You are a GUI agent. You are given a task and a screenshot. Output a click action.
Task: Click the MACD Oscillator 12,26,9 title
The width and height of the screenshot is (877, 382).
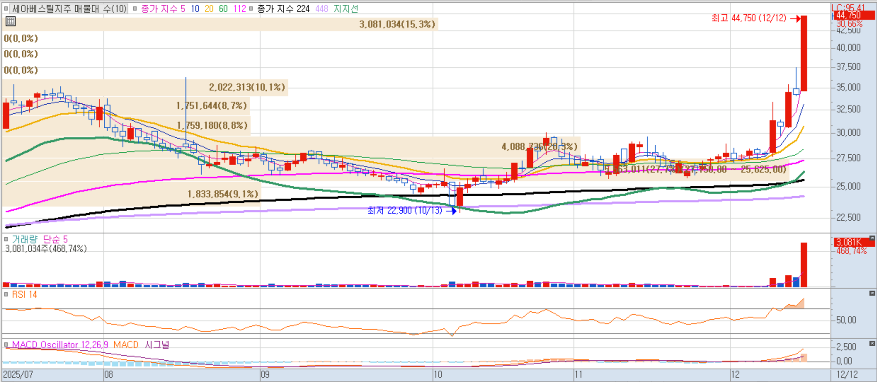[x=60, y=345]
